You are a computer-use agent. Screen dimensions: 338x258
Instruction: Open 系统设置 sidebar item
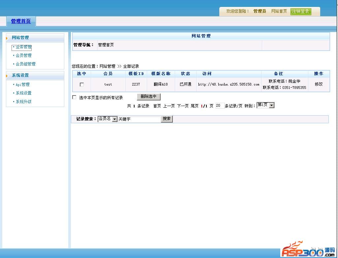coord(23,93)
